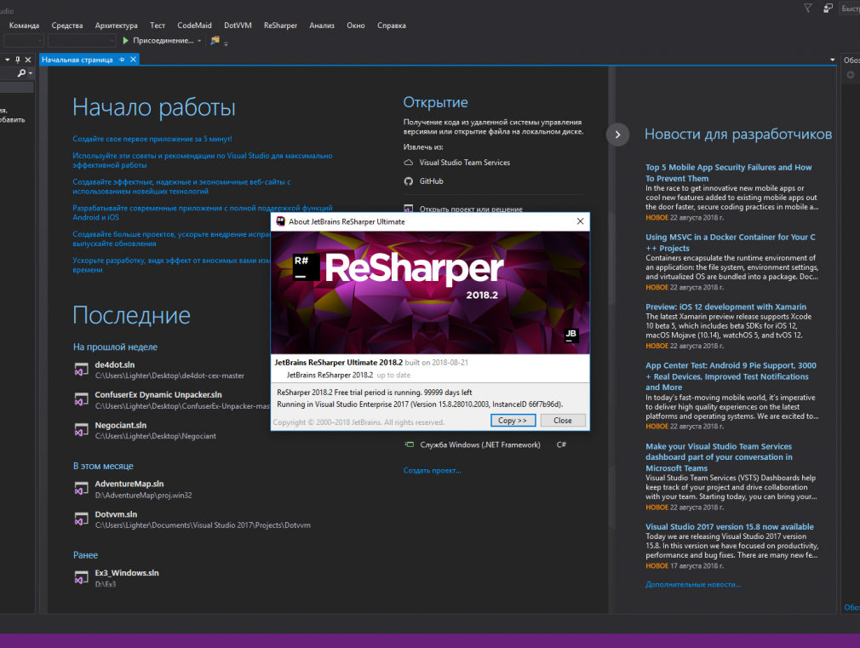Click the green Start debugging play icon
This screenshot has width=860, height=648.
126,41
